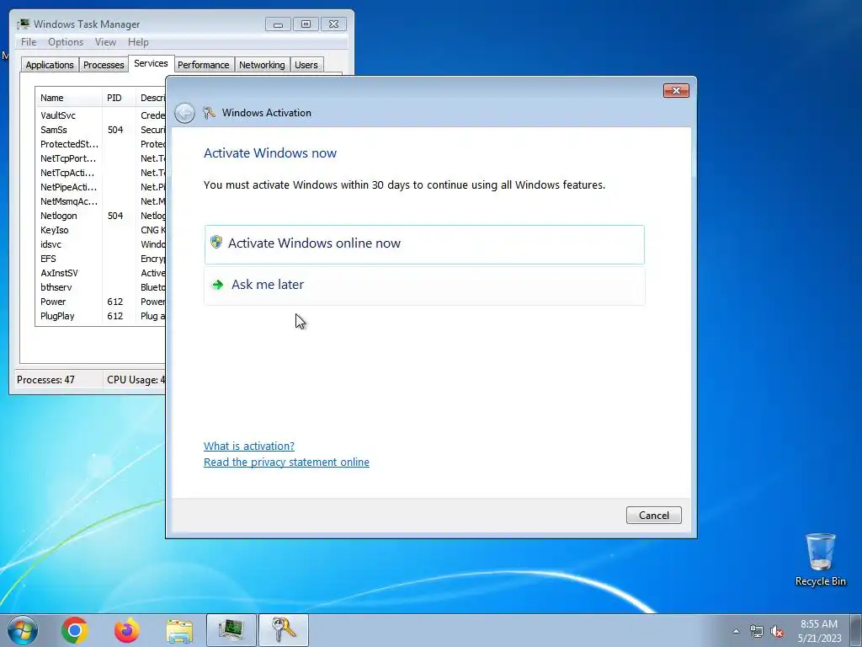The height and width of the screenshot is (647, 862).
Task: Open Help menu in Task Manager
Action: [138, 42]
